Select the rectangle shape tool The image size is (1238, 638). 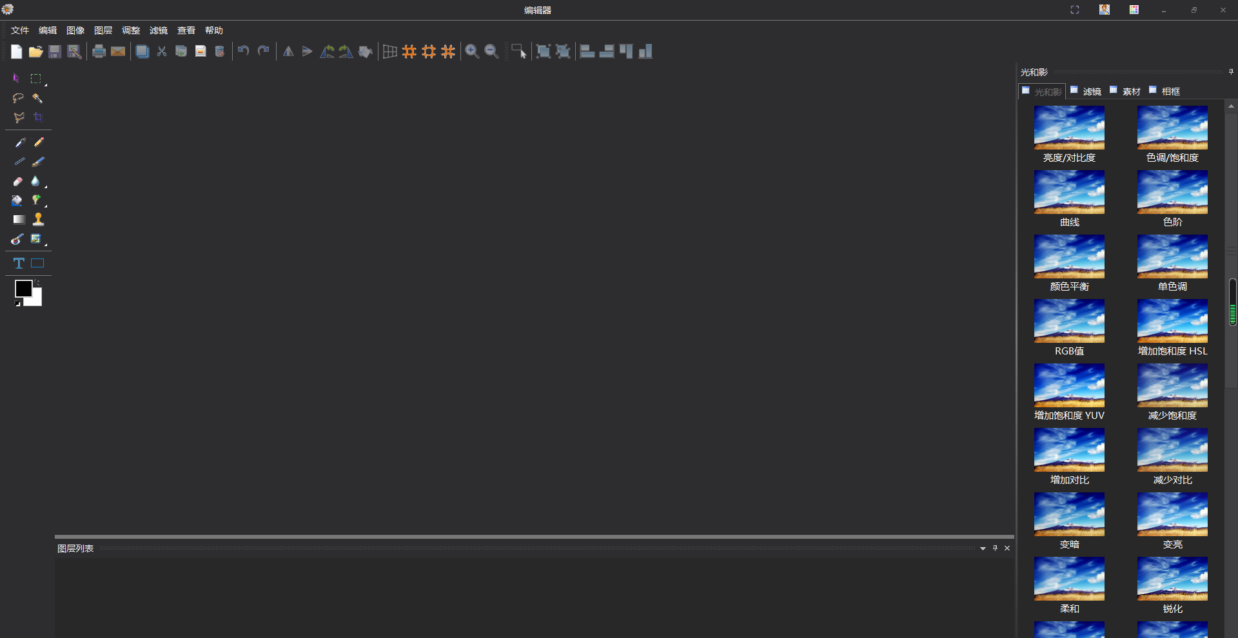pyautogui.click(x=38, y=263)
